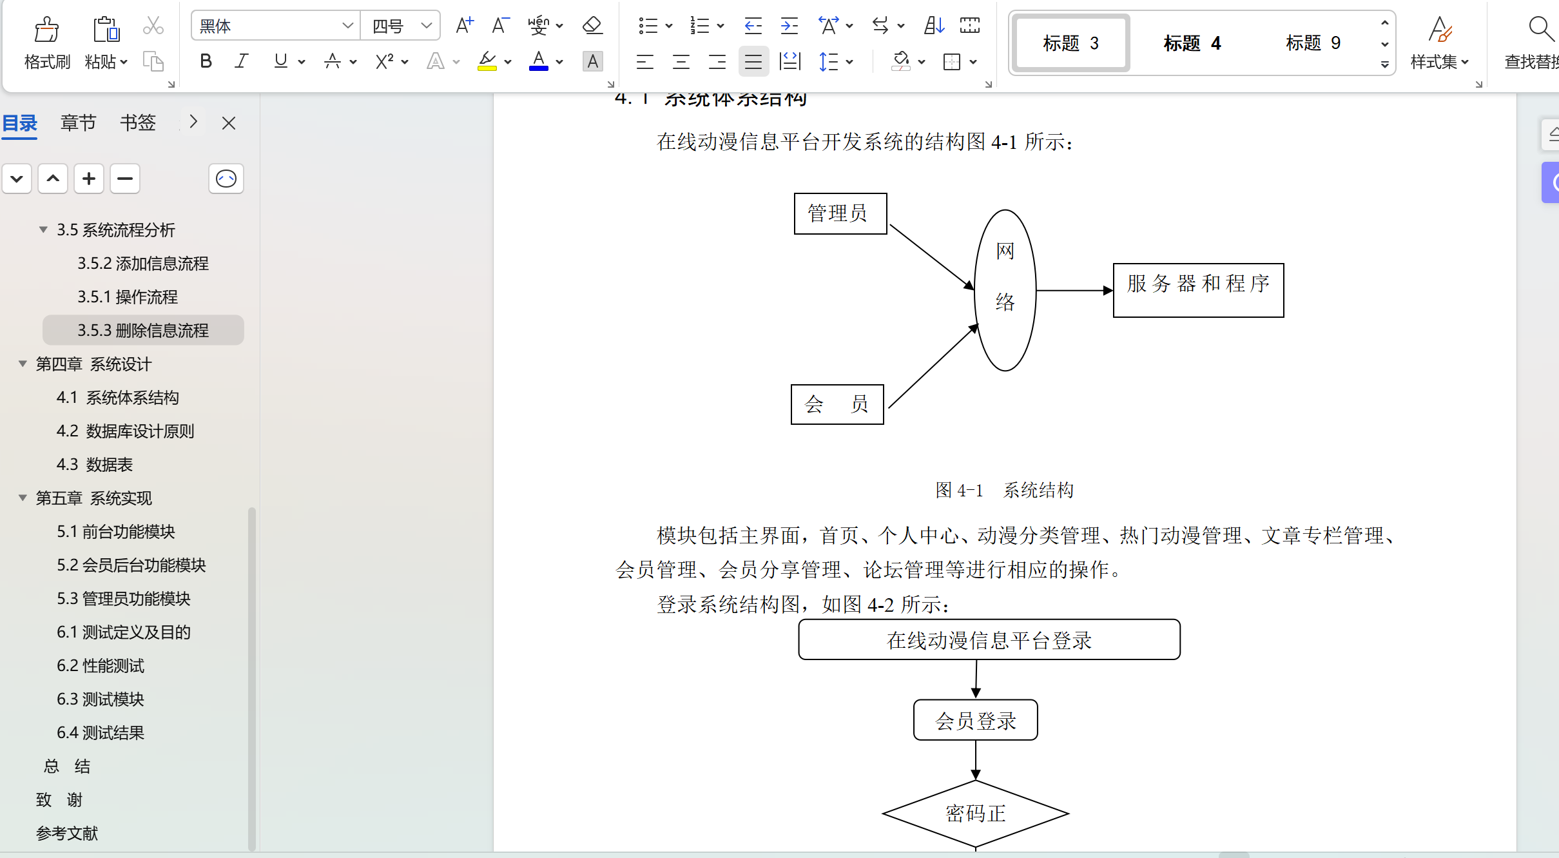Click the Format Painter (格式刷) icon

[46, 30]
